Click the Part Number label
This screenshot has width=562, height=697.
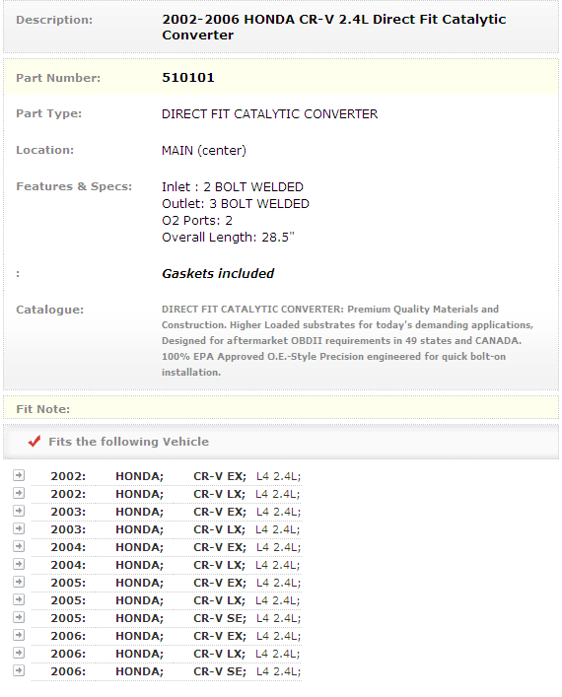click(x=58, y=78)
